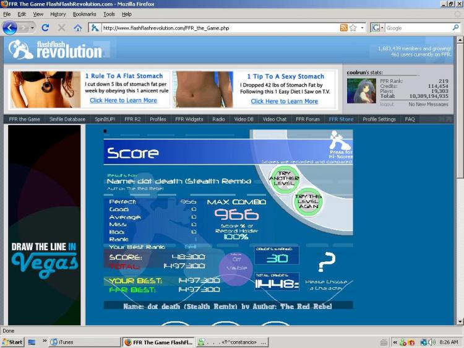Subscribe using the orange RSS feed icon
The image size is (464, 348).
pyautogui.click(x=343, y=28)
